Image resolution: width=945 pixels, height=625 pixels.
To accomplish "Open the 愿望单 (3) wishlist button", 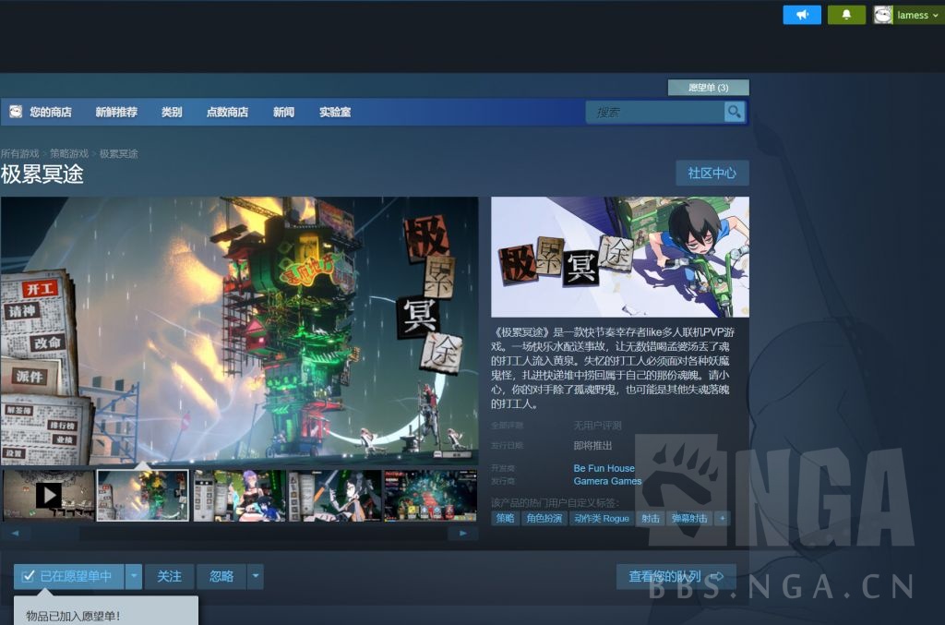I will coord(708,88).
